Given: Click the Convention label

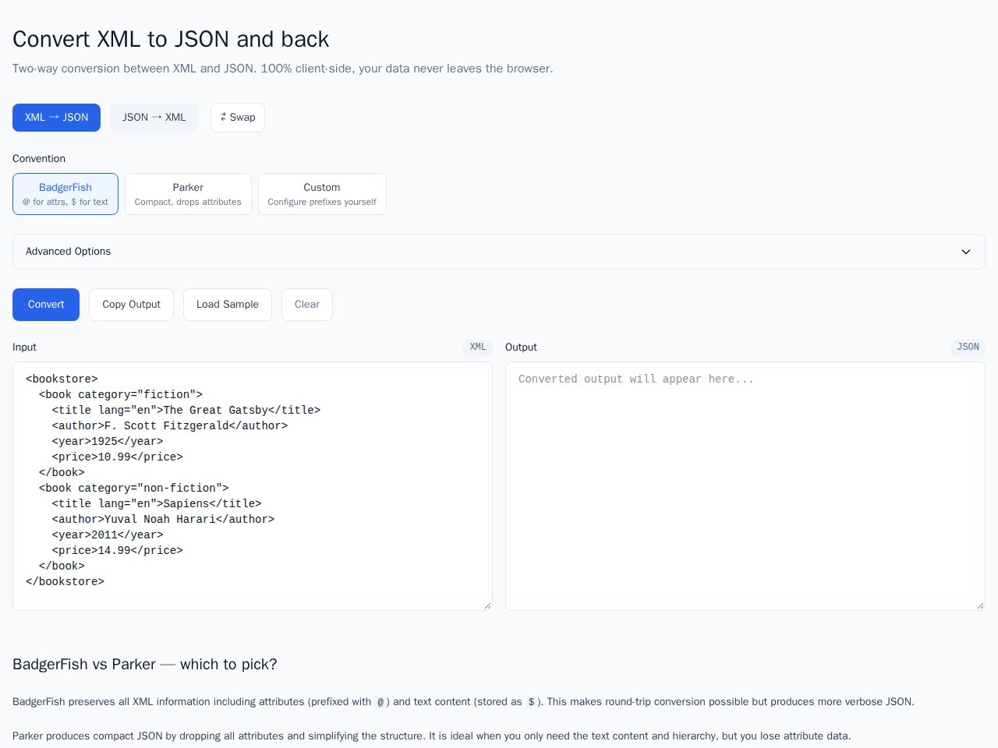Looking at the screenshot, I should [x=39, y=159].
